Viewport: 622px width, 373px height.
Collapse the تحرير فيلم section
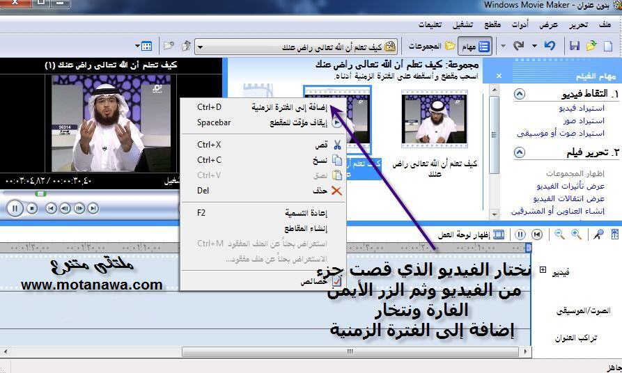[x=520, y=152]
